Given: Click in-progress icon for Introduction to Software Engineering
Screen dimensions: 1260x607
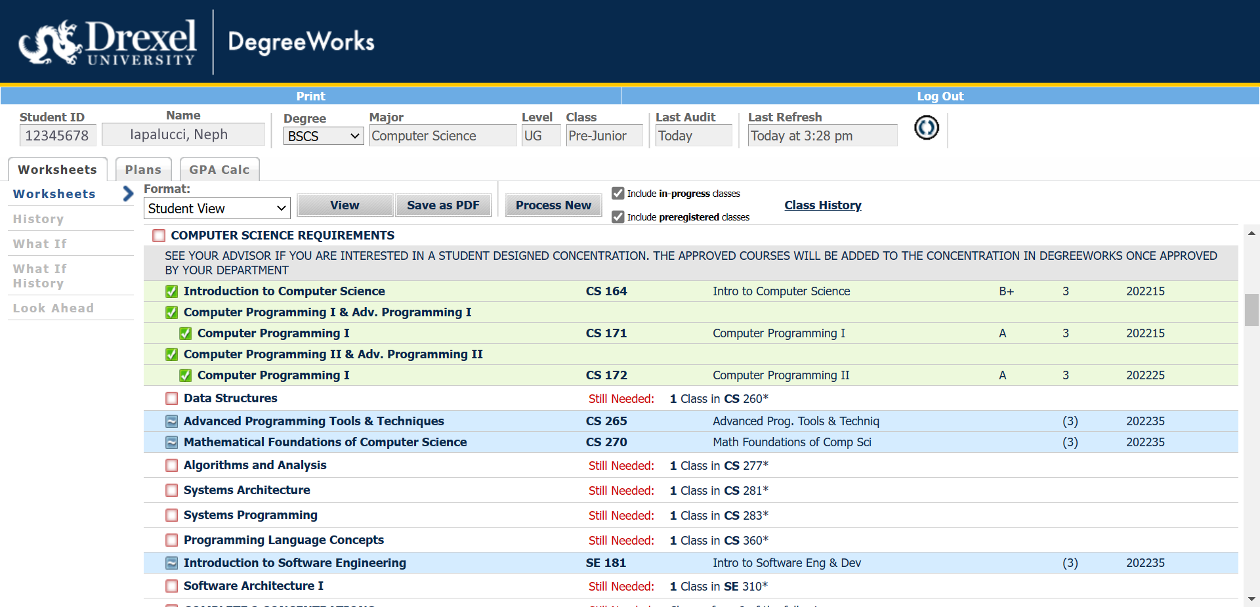Looking at the screenshot, I should [x=172, y=563].
